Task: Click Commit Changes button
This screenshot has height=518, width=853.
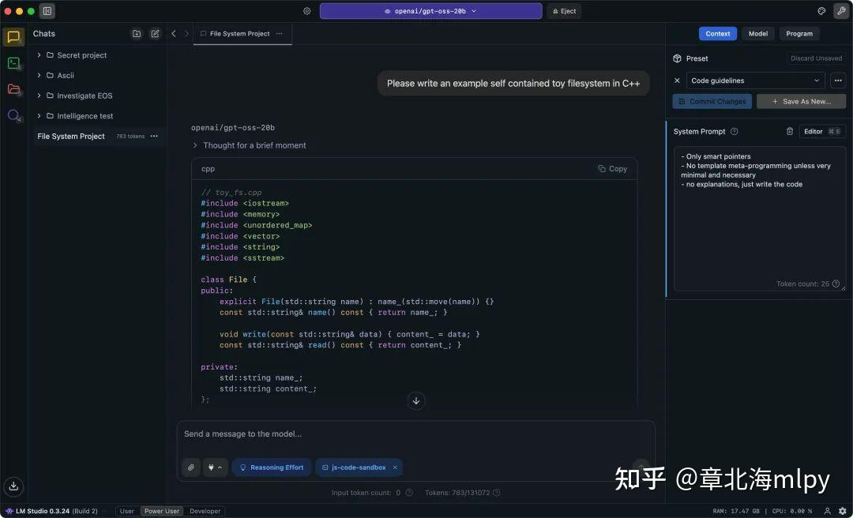Action: click(712, 101)
